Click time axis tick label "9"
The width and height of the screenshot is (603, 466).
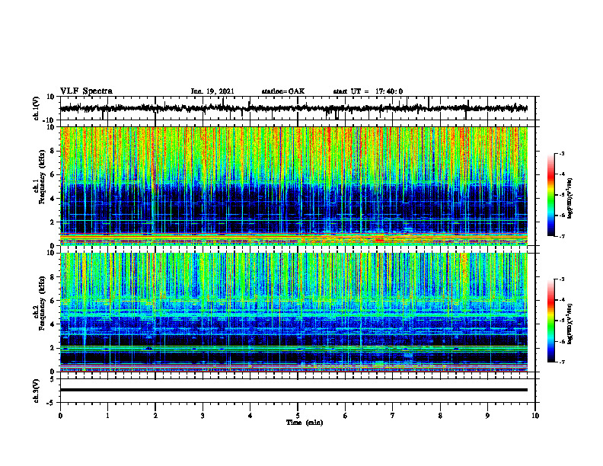click(x=487, y=416)
